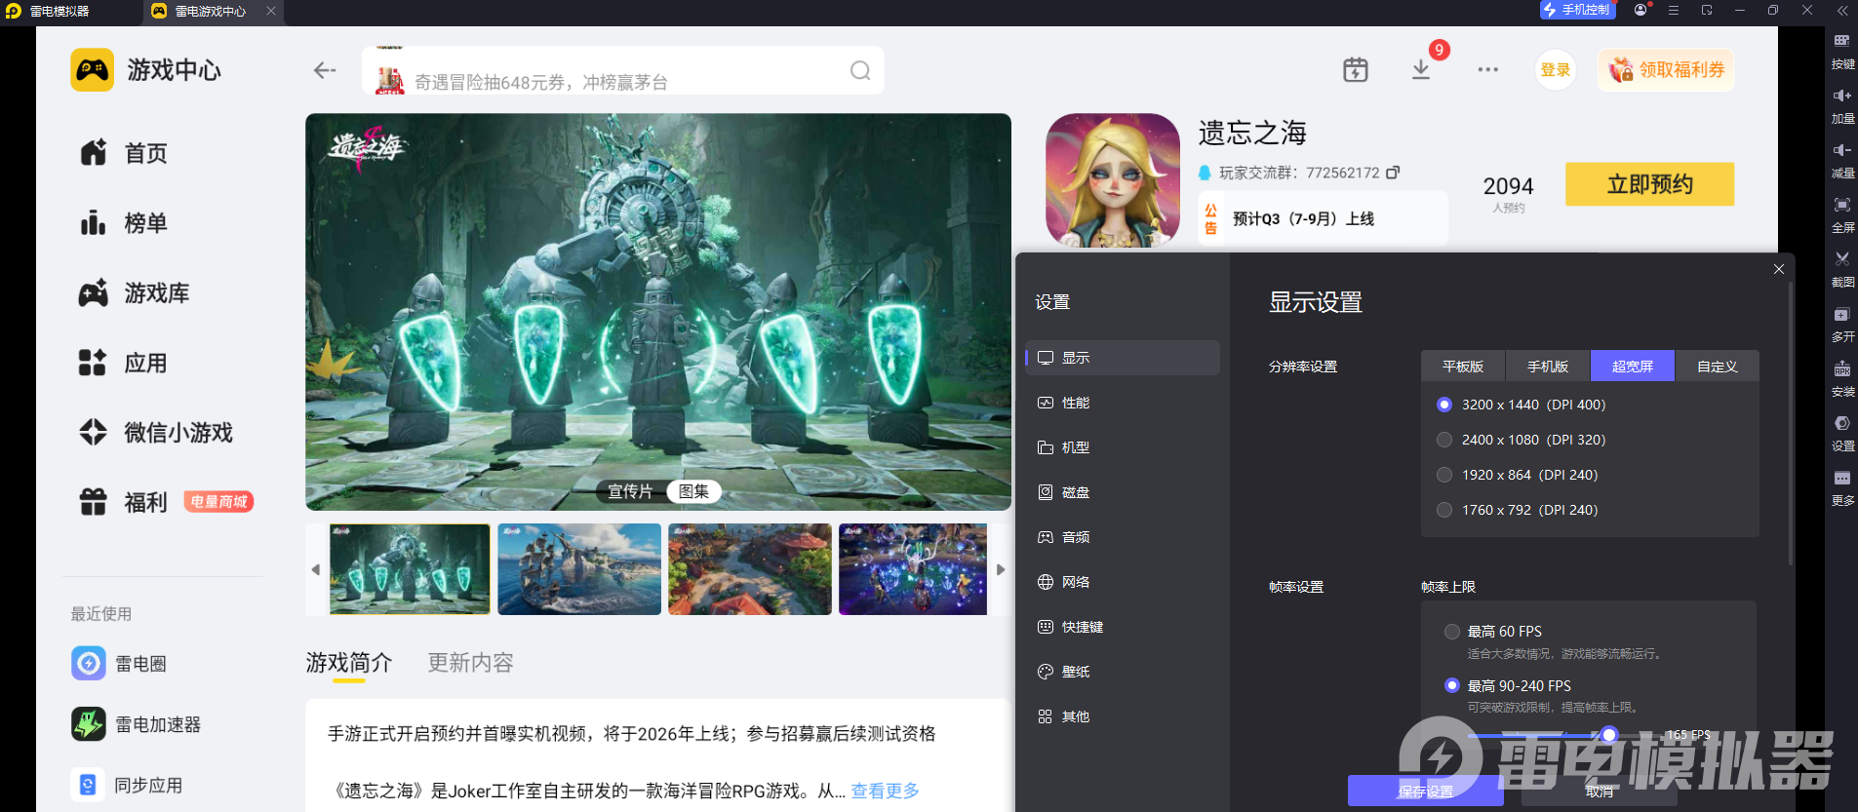The height and width of the screenshot is (812, 1858).
Task: Select 1760 x 792 (DPI 240) resolution
Action: coord(1444,510)
